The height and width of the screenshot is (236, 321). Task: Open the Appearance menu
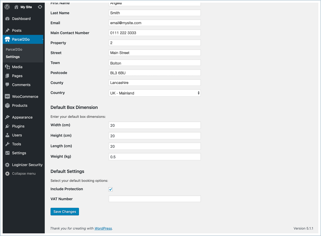coord(22,117)
